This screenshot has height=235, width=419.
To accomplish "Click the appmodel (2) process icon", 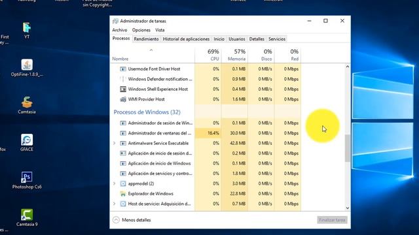I will pos(123,184).
